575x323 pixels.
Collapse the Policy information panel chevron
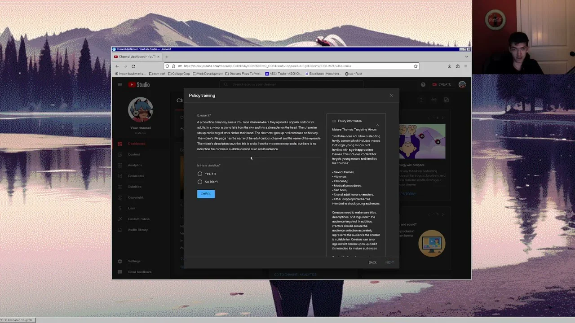[x=377, y=124]
